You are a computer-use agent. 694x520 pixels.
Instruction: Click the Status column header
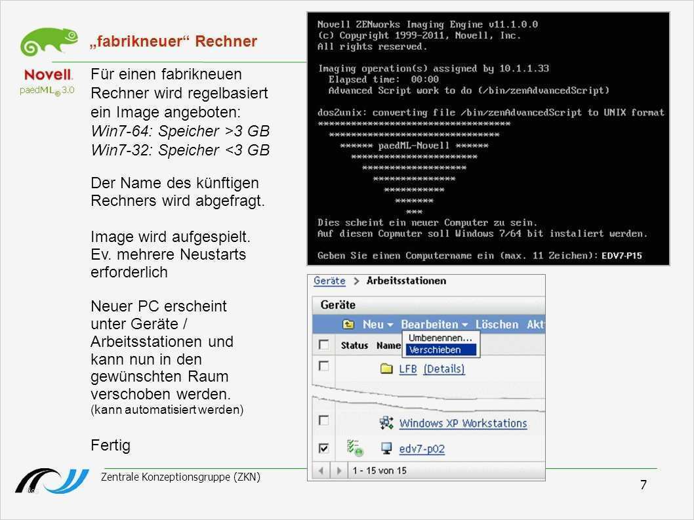354,345
